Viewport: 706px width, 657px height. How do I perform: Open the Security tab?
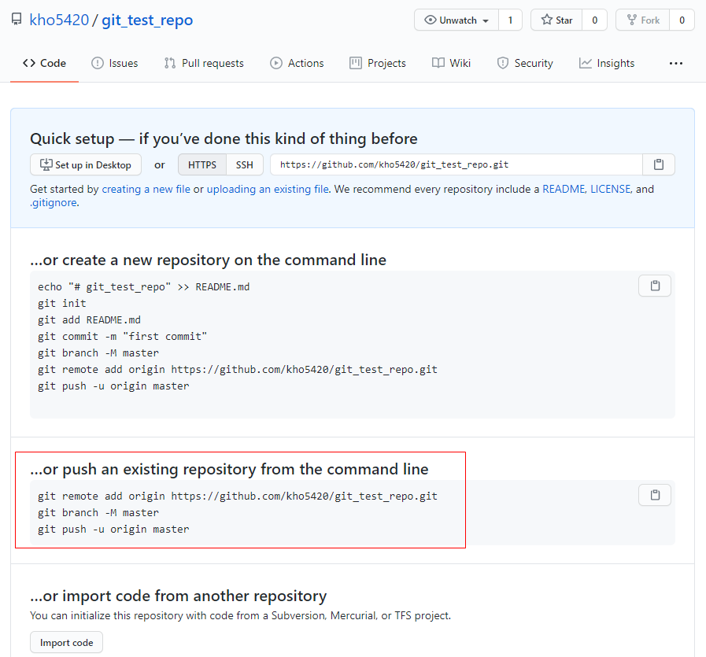(525, 64)
